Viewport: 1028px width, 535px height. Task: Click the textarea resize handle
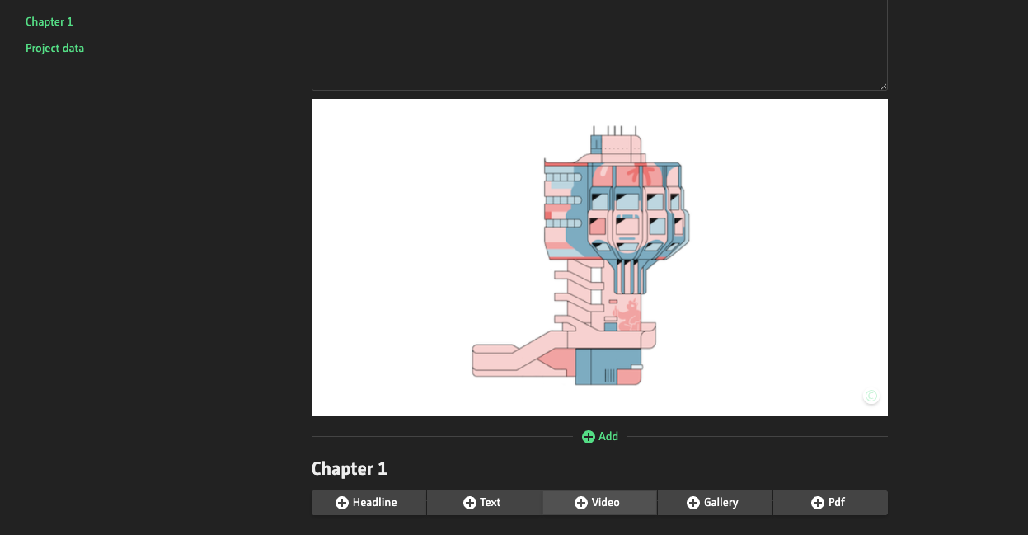883,86
